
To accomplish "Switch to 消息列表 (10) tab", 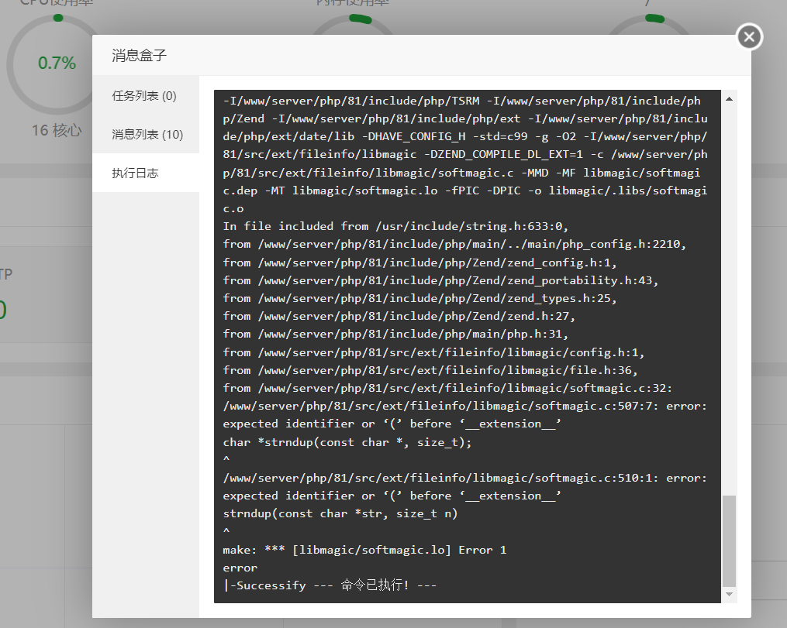I will pos(146,134).
